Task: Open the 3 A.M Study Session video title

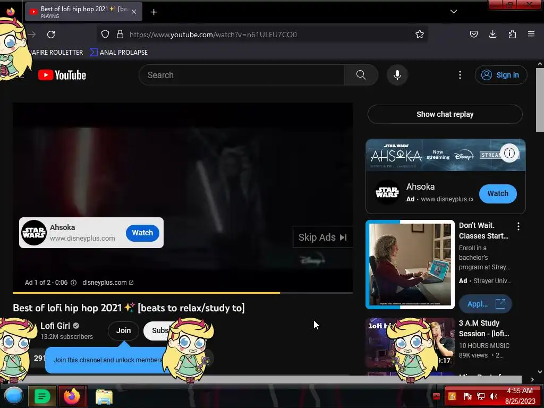Action: click(x=484, y=328)
